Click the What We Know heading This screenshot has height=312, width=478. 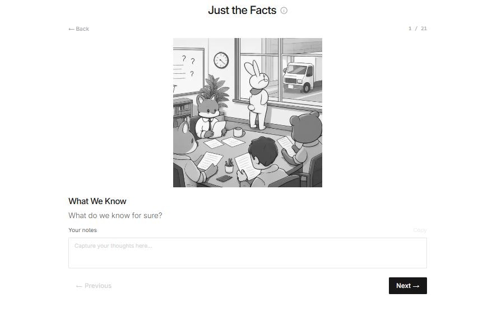click(98, 201)
